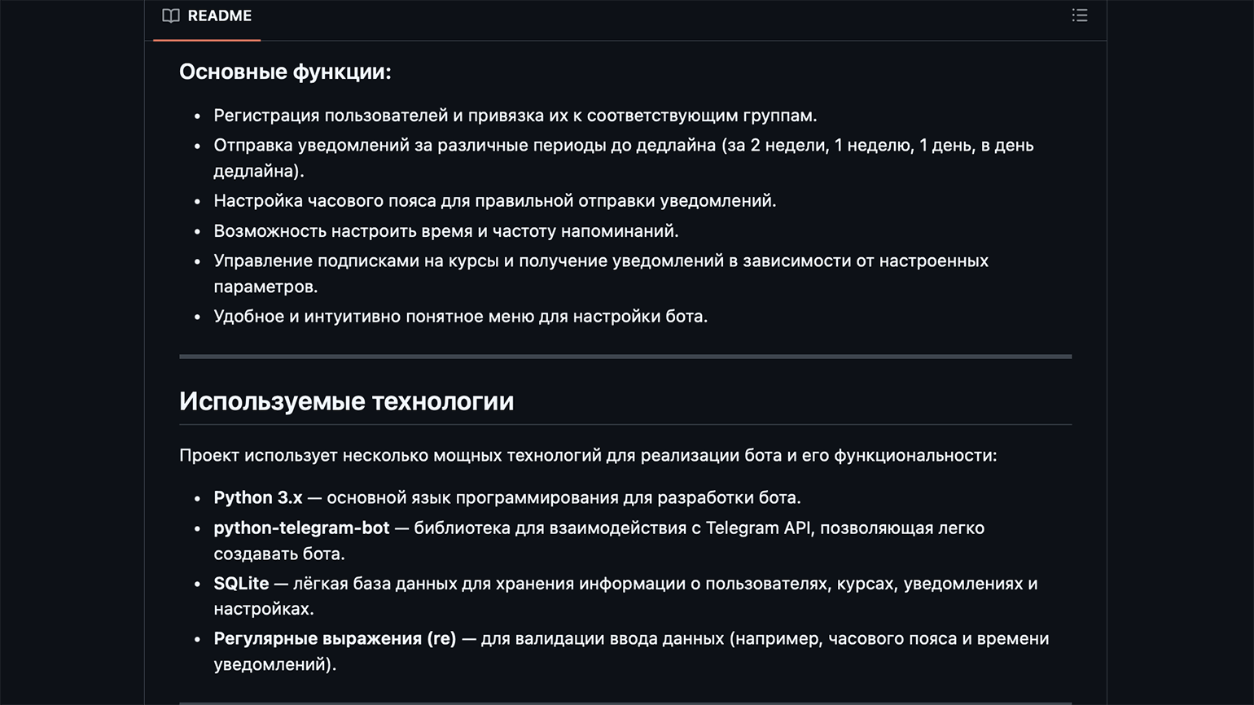
Task: Click the words "Telegram API"
Action: [x=757, y=528]
